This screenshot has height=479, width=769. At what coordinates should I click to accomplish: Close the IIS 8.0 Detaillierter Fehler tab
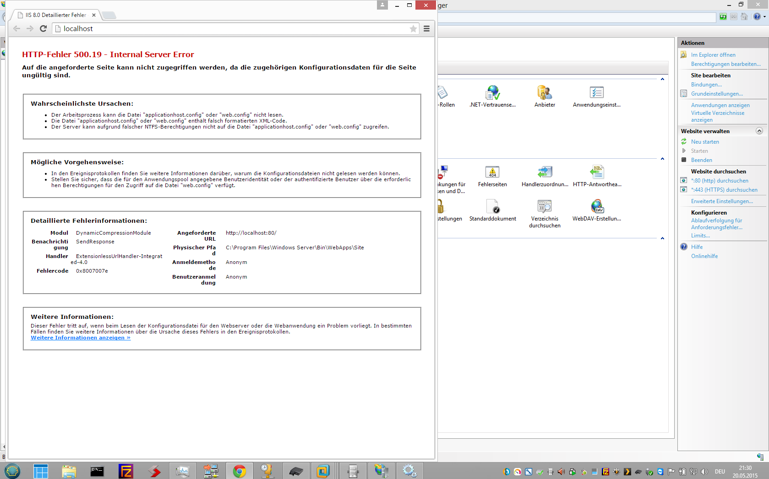pos(94,15)
